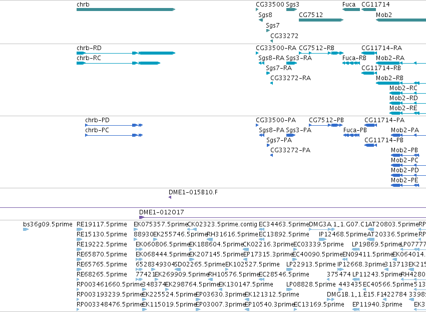
Task: Select the bs36g09.5prime EST arrow
Action: pos(26,230)
